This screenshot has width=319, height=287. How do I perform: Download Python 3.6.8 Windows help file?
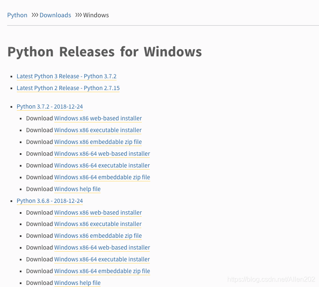[77, 283]
